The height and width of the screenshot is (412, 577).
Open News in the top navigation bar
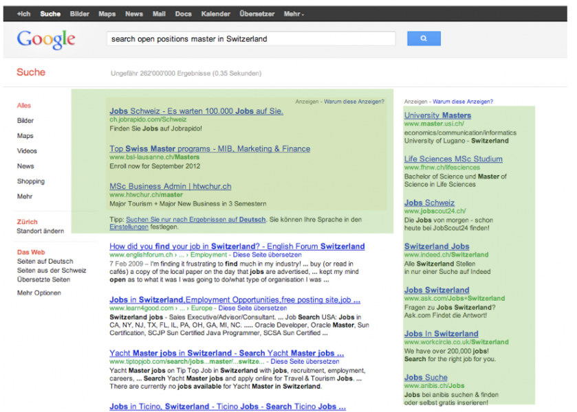(134, 14)
